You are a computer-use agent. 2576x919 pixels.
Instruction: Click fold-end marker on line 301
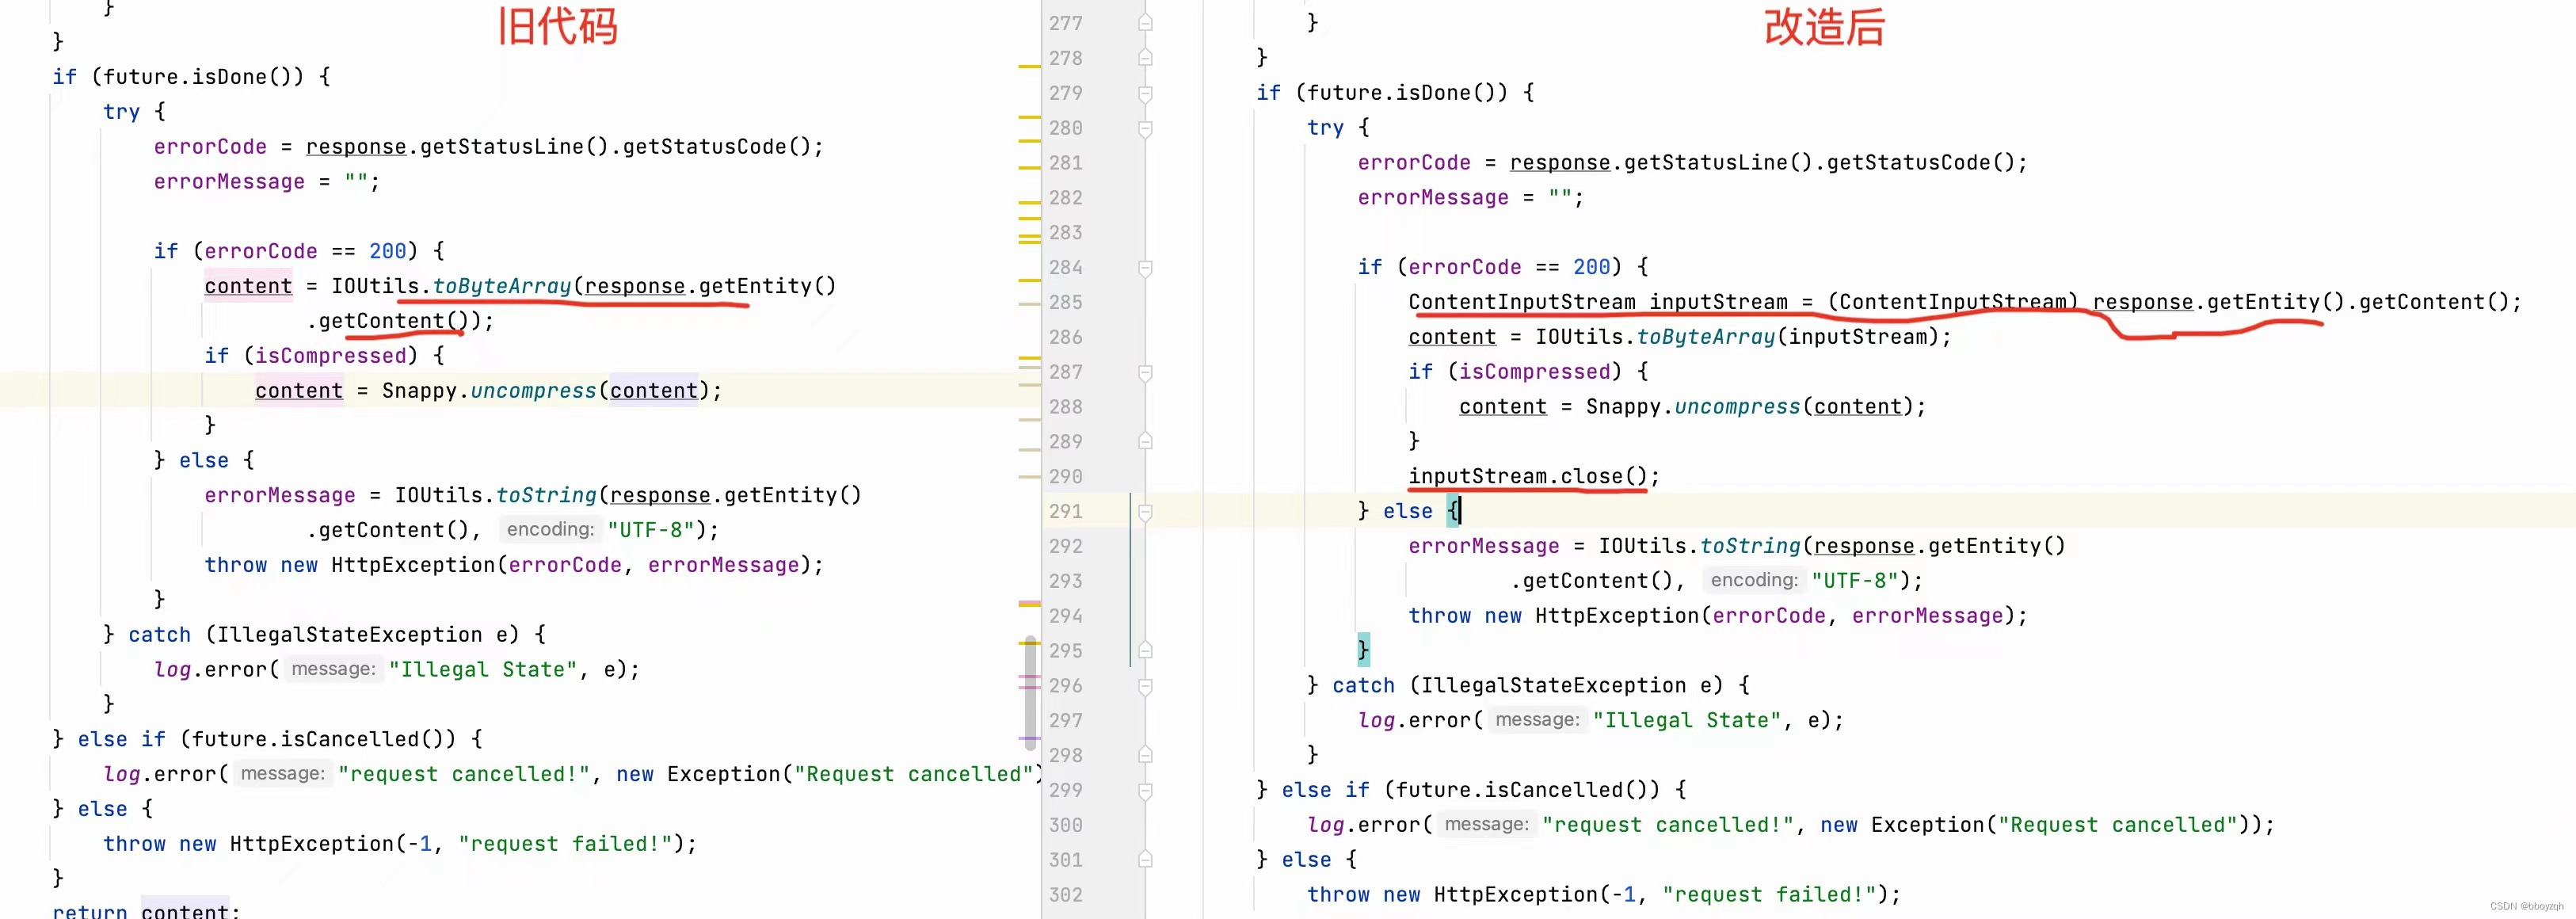(1145, 859)
